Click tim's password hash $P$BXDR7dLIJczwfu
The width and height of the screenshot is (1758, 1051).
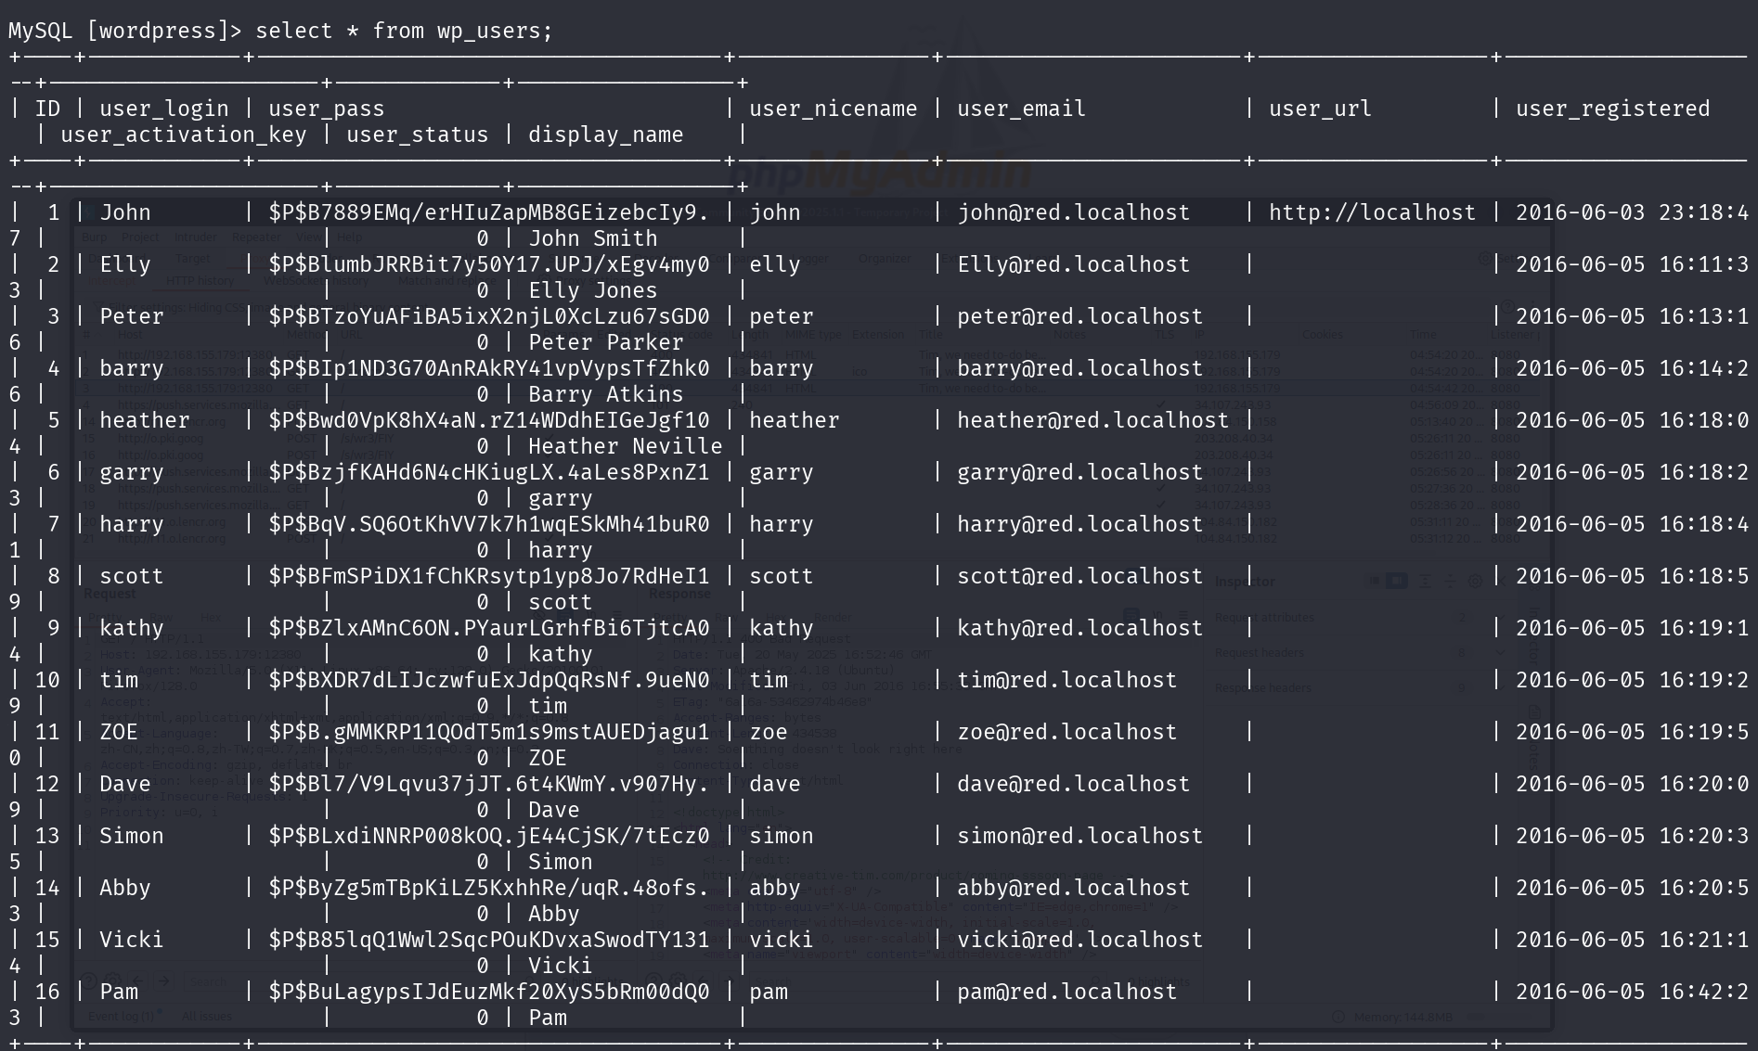tap(489, 680)
